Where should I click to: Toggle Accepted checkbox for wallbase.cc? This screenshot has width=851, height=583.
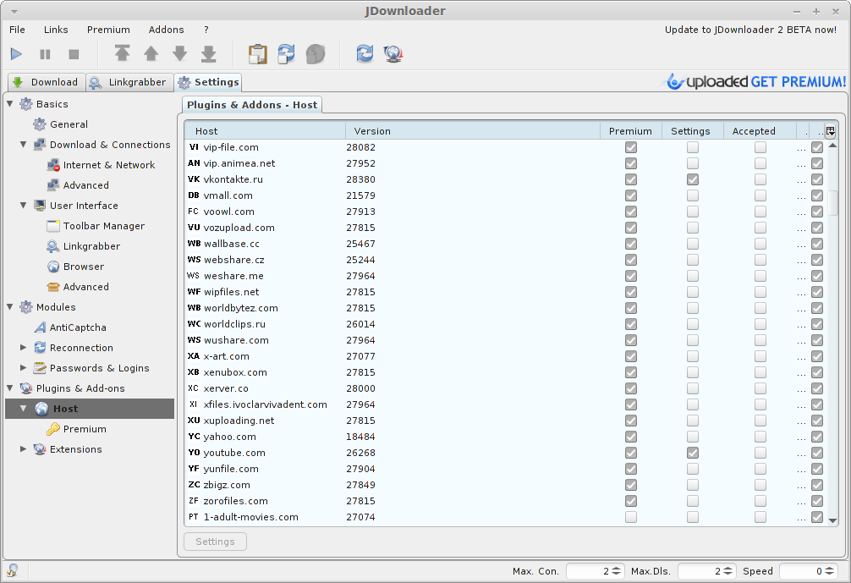click(760, 244)
